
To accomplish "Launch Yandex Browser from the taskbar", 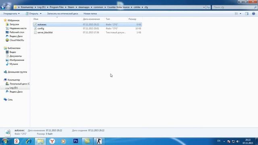I will (52, 141).
